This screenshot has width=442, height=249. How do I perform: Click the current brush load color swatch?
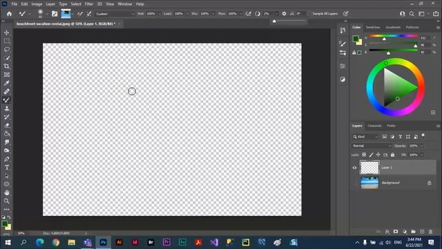point(66,14)
